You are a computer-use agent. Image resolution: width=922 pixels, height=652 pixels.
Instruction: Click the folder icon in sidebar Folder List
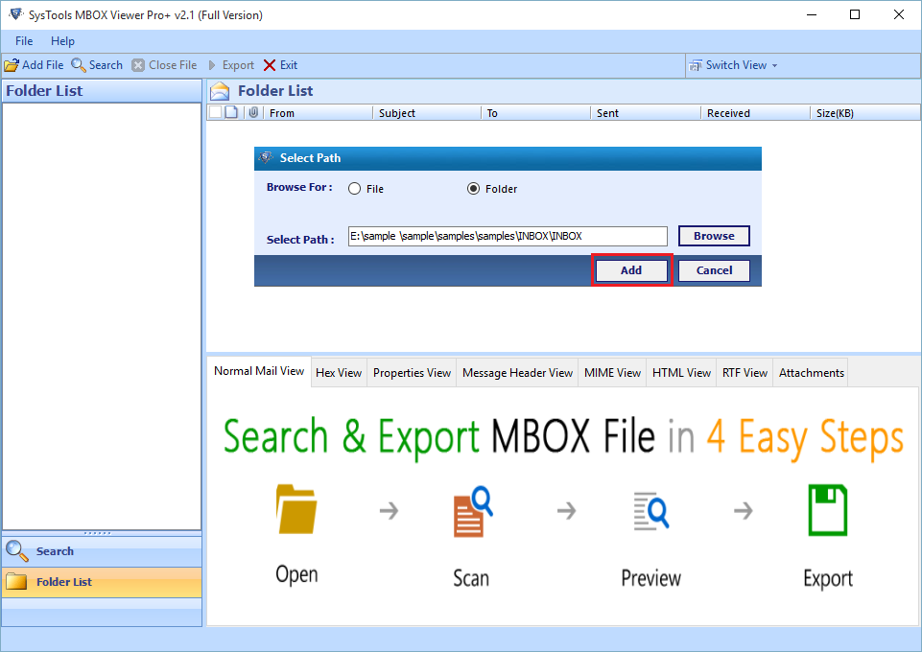pyautogui.click(x=16, y=581)
